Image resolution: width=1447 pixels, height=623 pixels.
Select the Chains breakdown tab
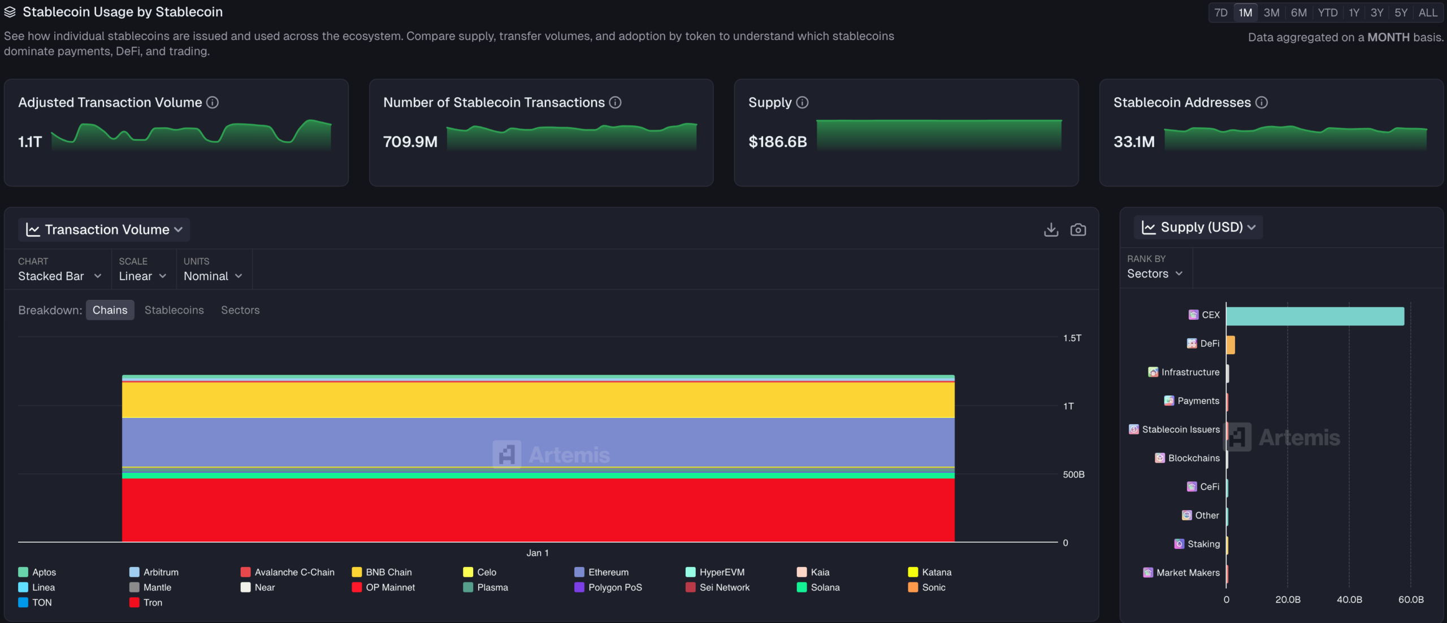coord(110,310)
